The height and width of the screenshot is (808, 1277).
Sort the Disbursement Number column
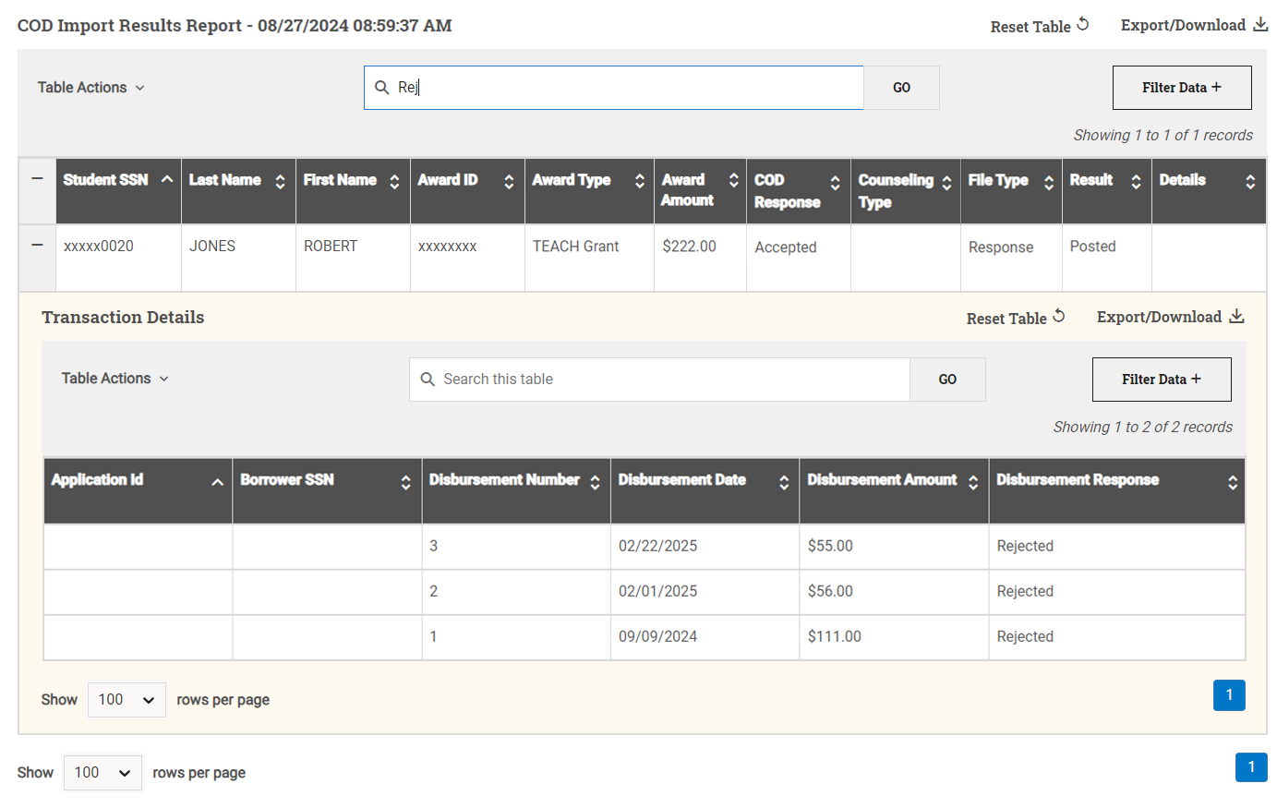[x=595, y=482]
